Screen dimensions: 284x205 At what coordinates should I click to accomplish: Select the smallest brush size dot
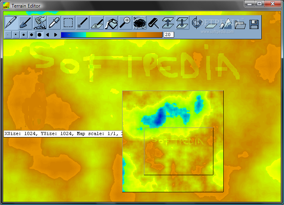tap(8, 35)
